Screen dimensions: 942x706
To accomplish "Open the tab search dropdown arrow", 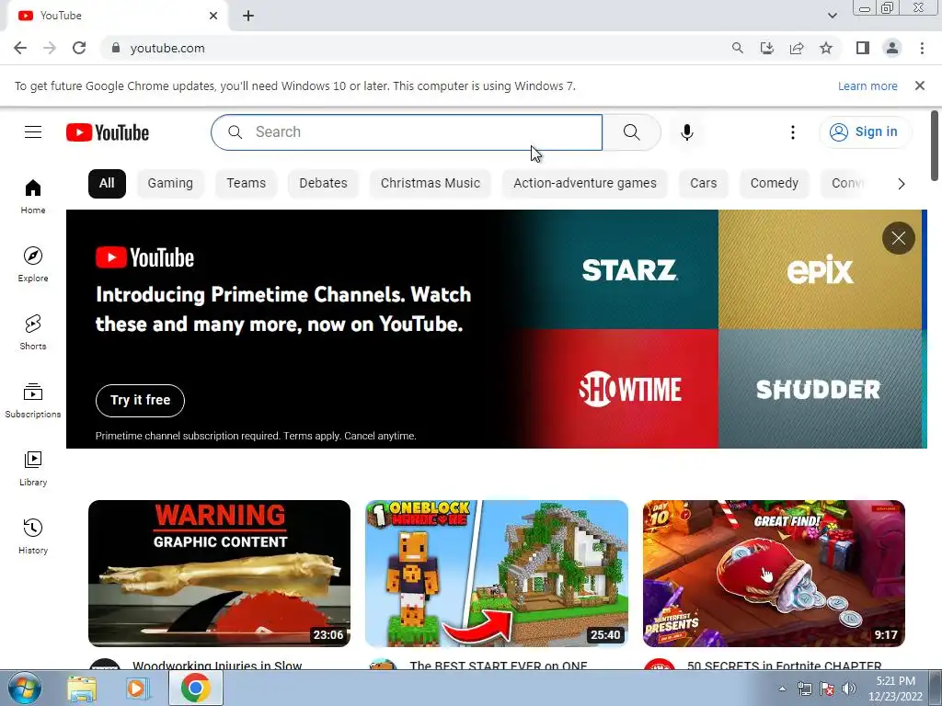I will point(832,16).
